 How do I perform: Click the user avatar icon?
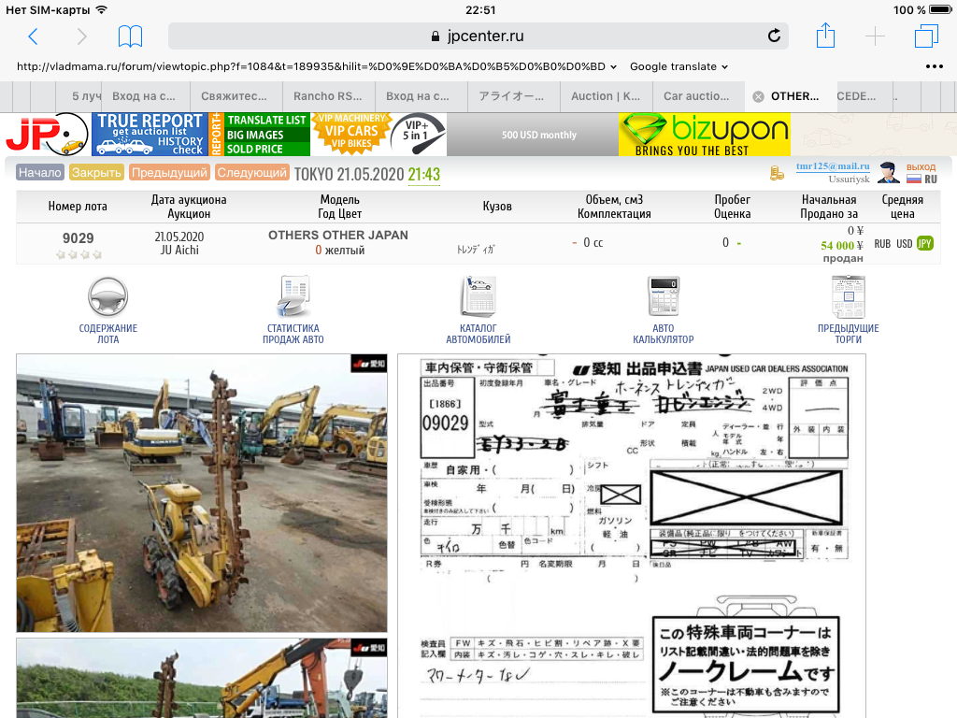tap(889, 172)
